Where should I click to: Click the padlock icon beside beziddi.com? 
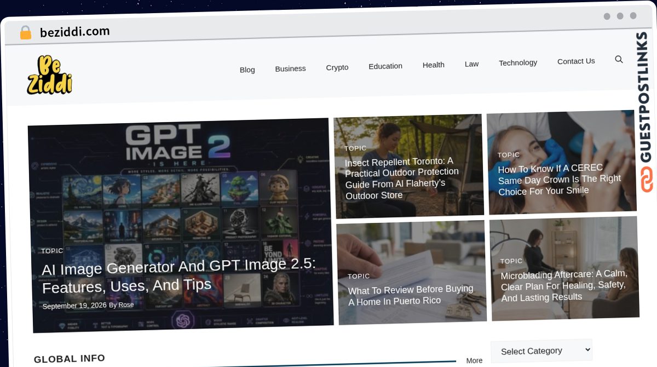tap(25, 33)
